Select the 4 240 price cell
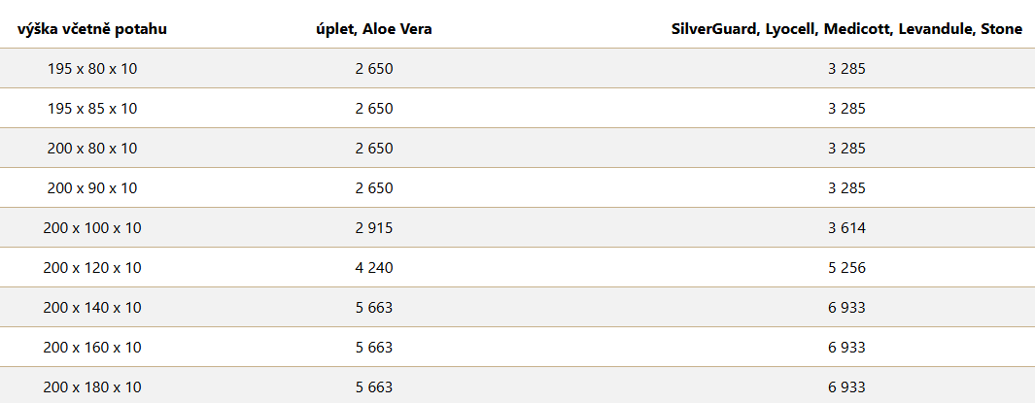 (x=374, y=268)
